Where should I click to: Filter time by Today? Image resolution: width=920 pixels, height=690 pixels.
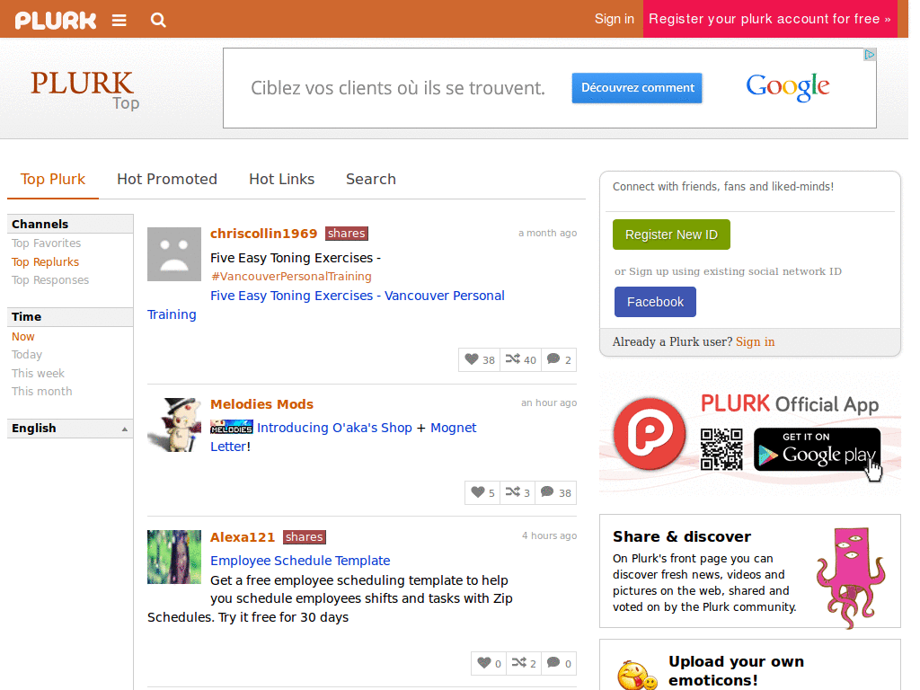click(27, 354)
